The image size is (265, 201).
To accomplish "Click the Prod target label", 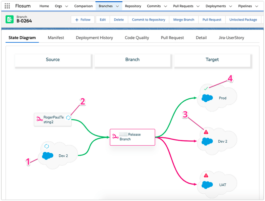I will coord(222,98).
